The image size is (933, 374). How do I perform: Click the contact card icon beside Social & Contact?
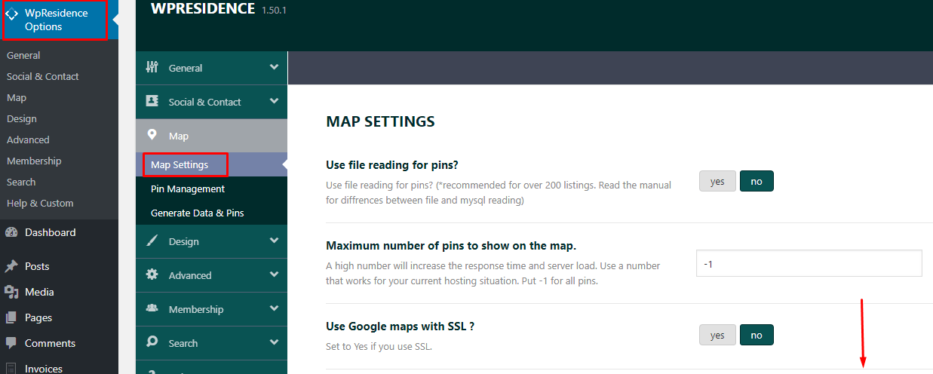tap(152, 101)
